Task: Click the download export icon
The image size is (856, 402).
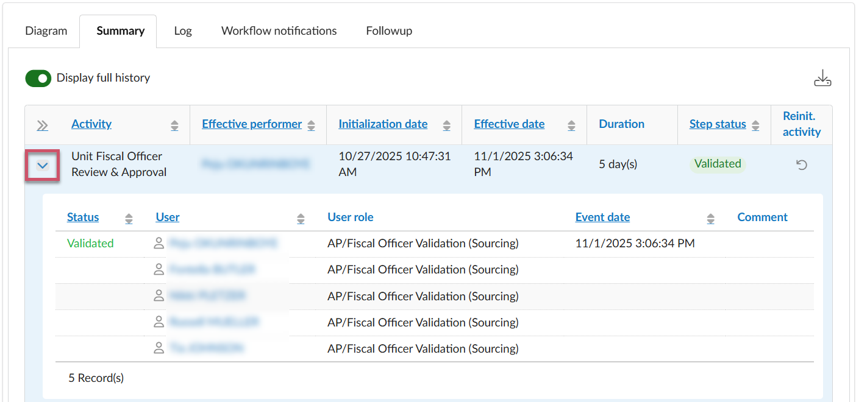Action: click(x=822, y=79)
